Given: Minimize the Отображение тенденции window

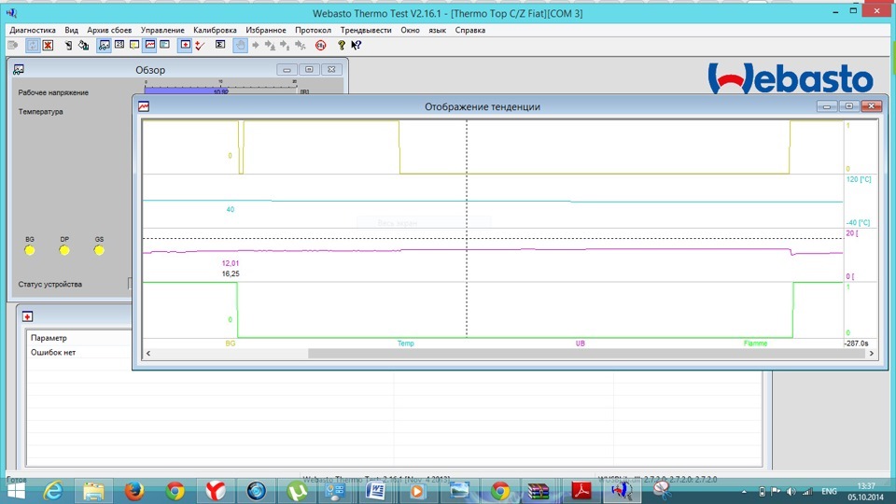Looking at the screenshot, I should [x=827, y=106].
